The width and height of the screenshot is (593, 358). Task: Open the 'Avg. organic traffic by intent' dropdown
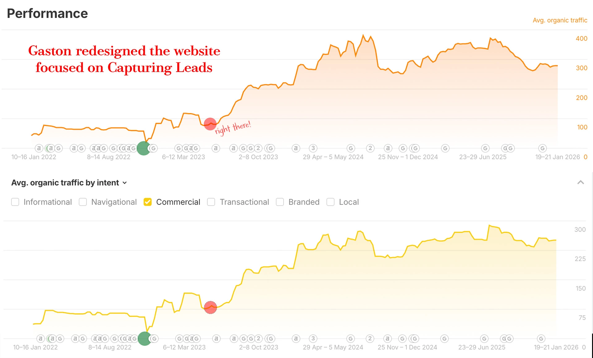(x=125, y=183)
